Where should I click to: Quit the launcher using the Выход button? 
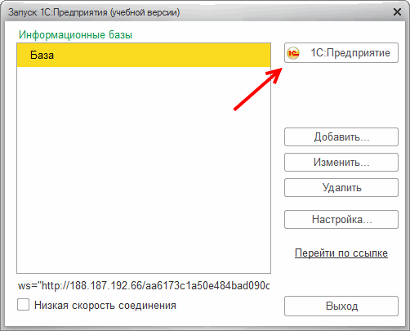(x=341, y=306)
